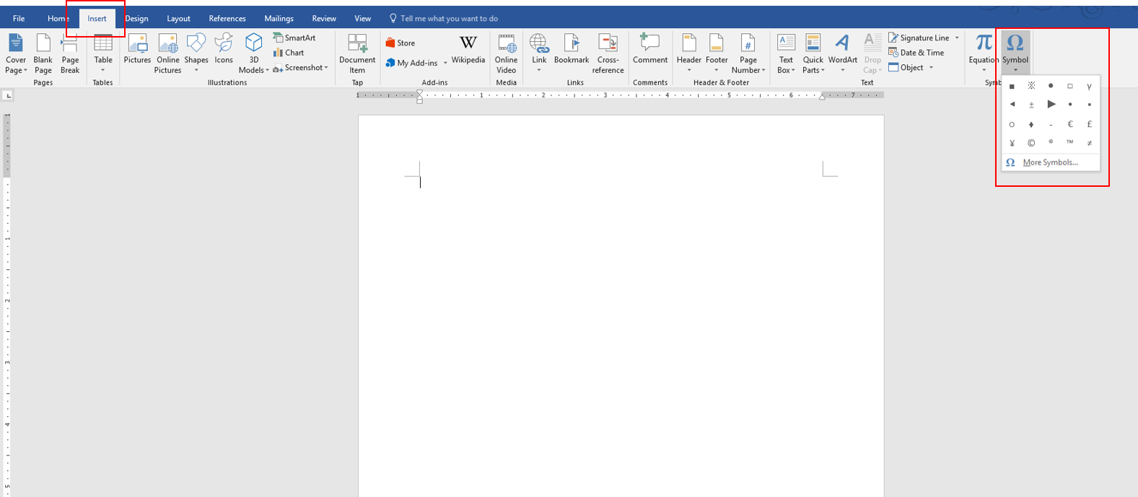
Task: Collapse the Symbol dropdown button
Action: pos(1015,53)
